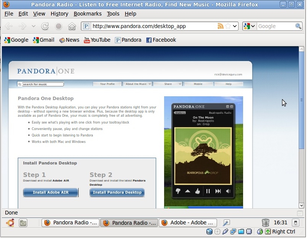307x238 pixels.
Task: Open the address bar history dropdown
Action: click(x=235, y=26)
